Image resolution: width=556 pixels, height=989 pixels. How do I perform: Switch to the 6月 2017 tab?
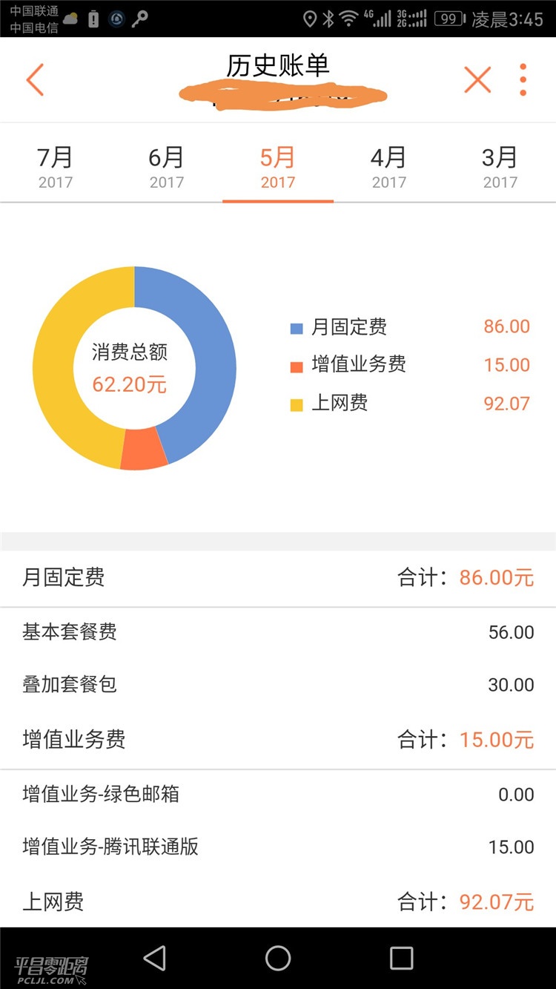pos(167,167)
